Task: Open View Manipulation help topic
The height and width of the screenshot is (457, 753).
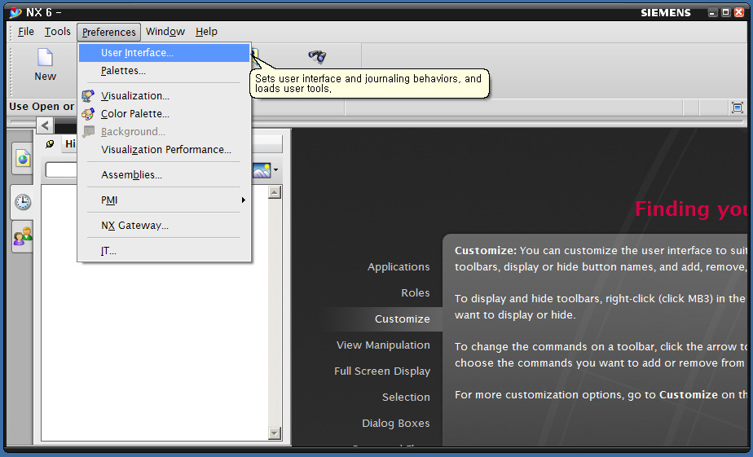Action: [x=383, y=345]
